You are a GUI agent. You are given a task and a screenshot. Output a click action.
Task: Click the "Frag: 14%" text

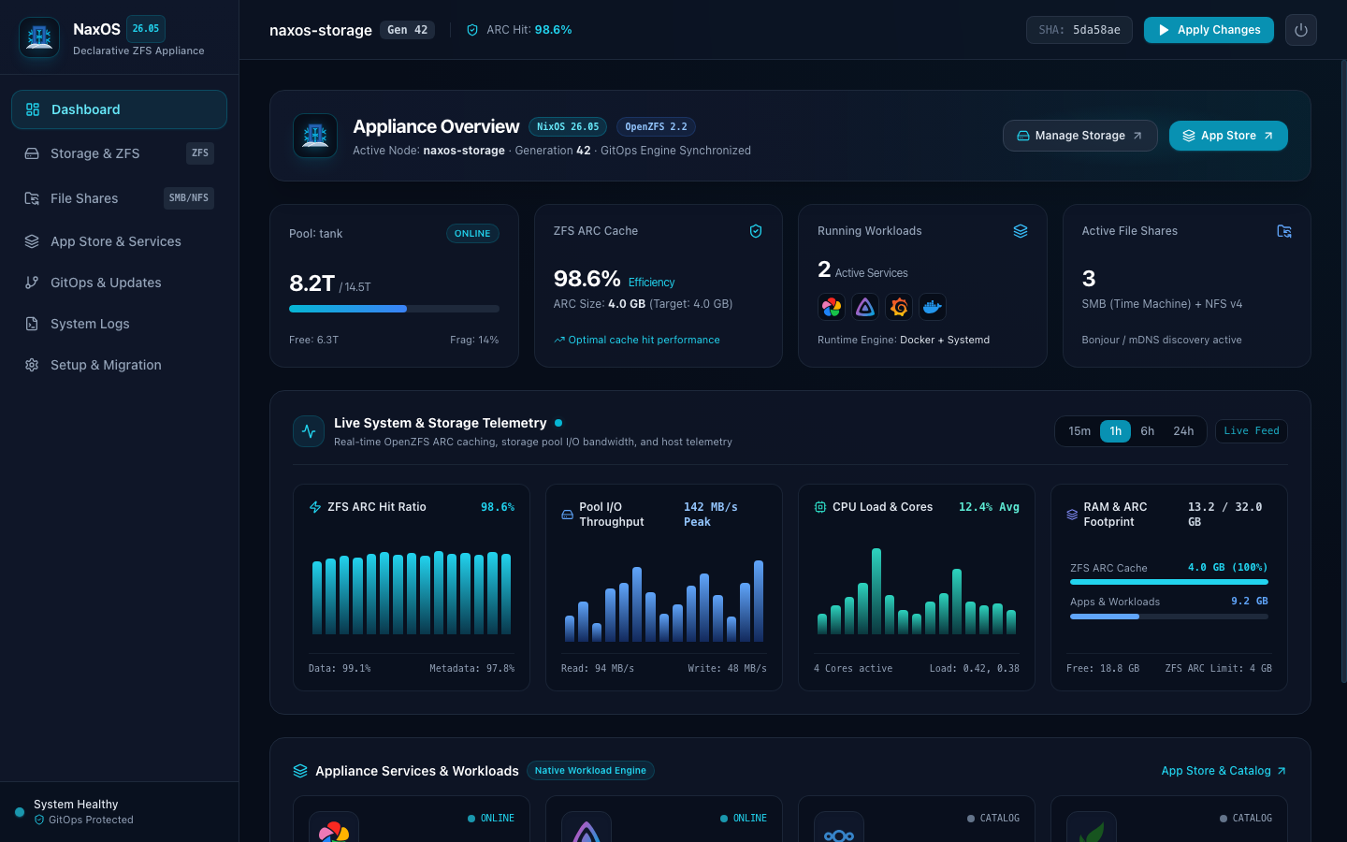point(474,340)
